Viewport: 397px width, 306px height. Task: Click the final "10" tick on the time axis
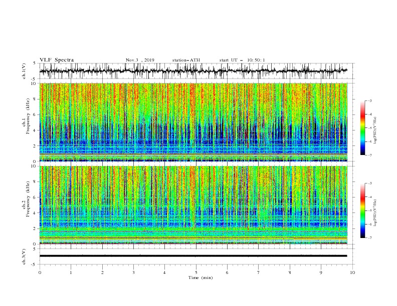point(352,272)
